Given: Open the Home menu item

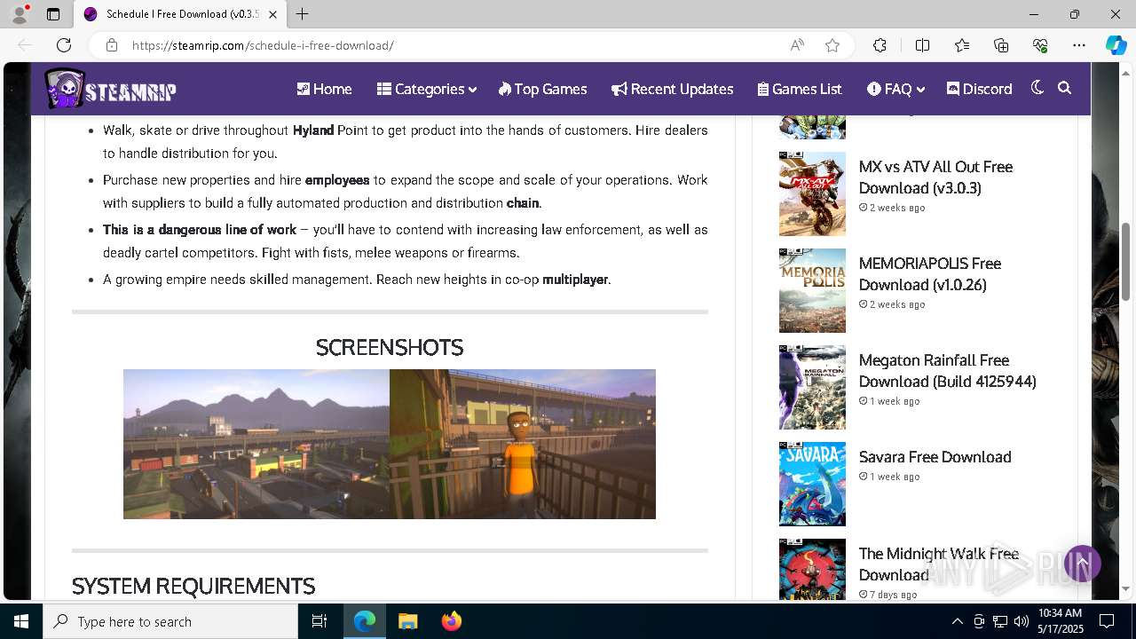Looking at the screenshot, I should (324, 89).
